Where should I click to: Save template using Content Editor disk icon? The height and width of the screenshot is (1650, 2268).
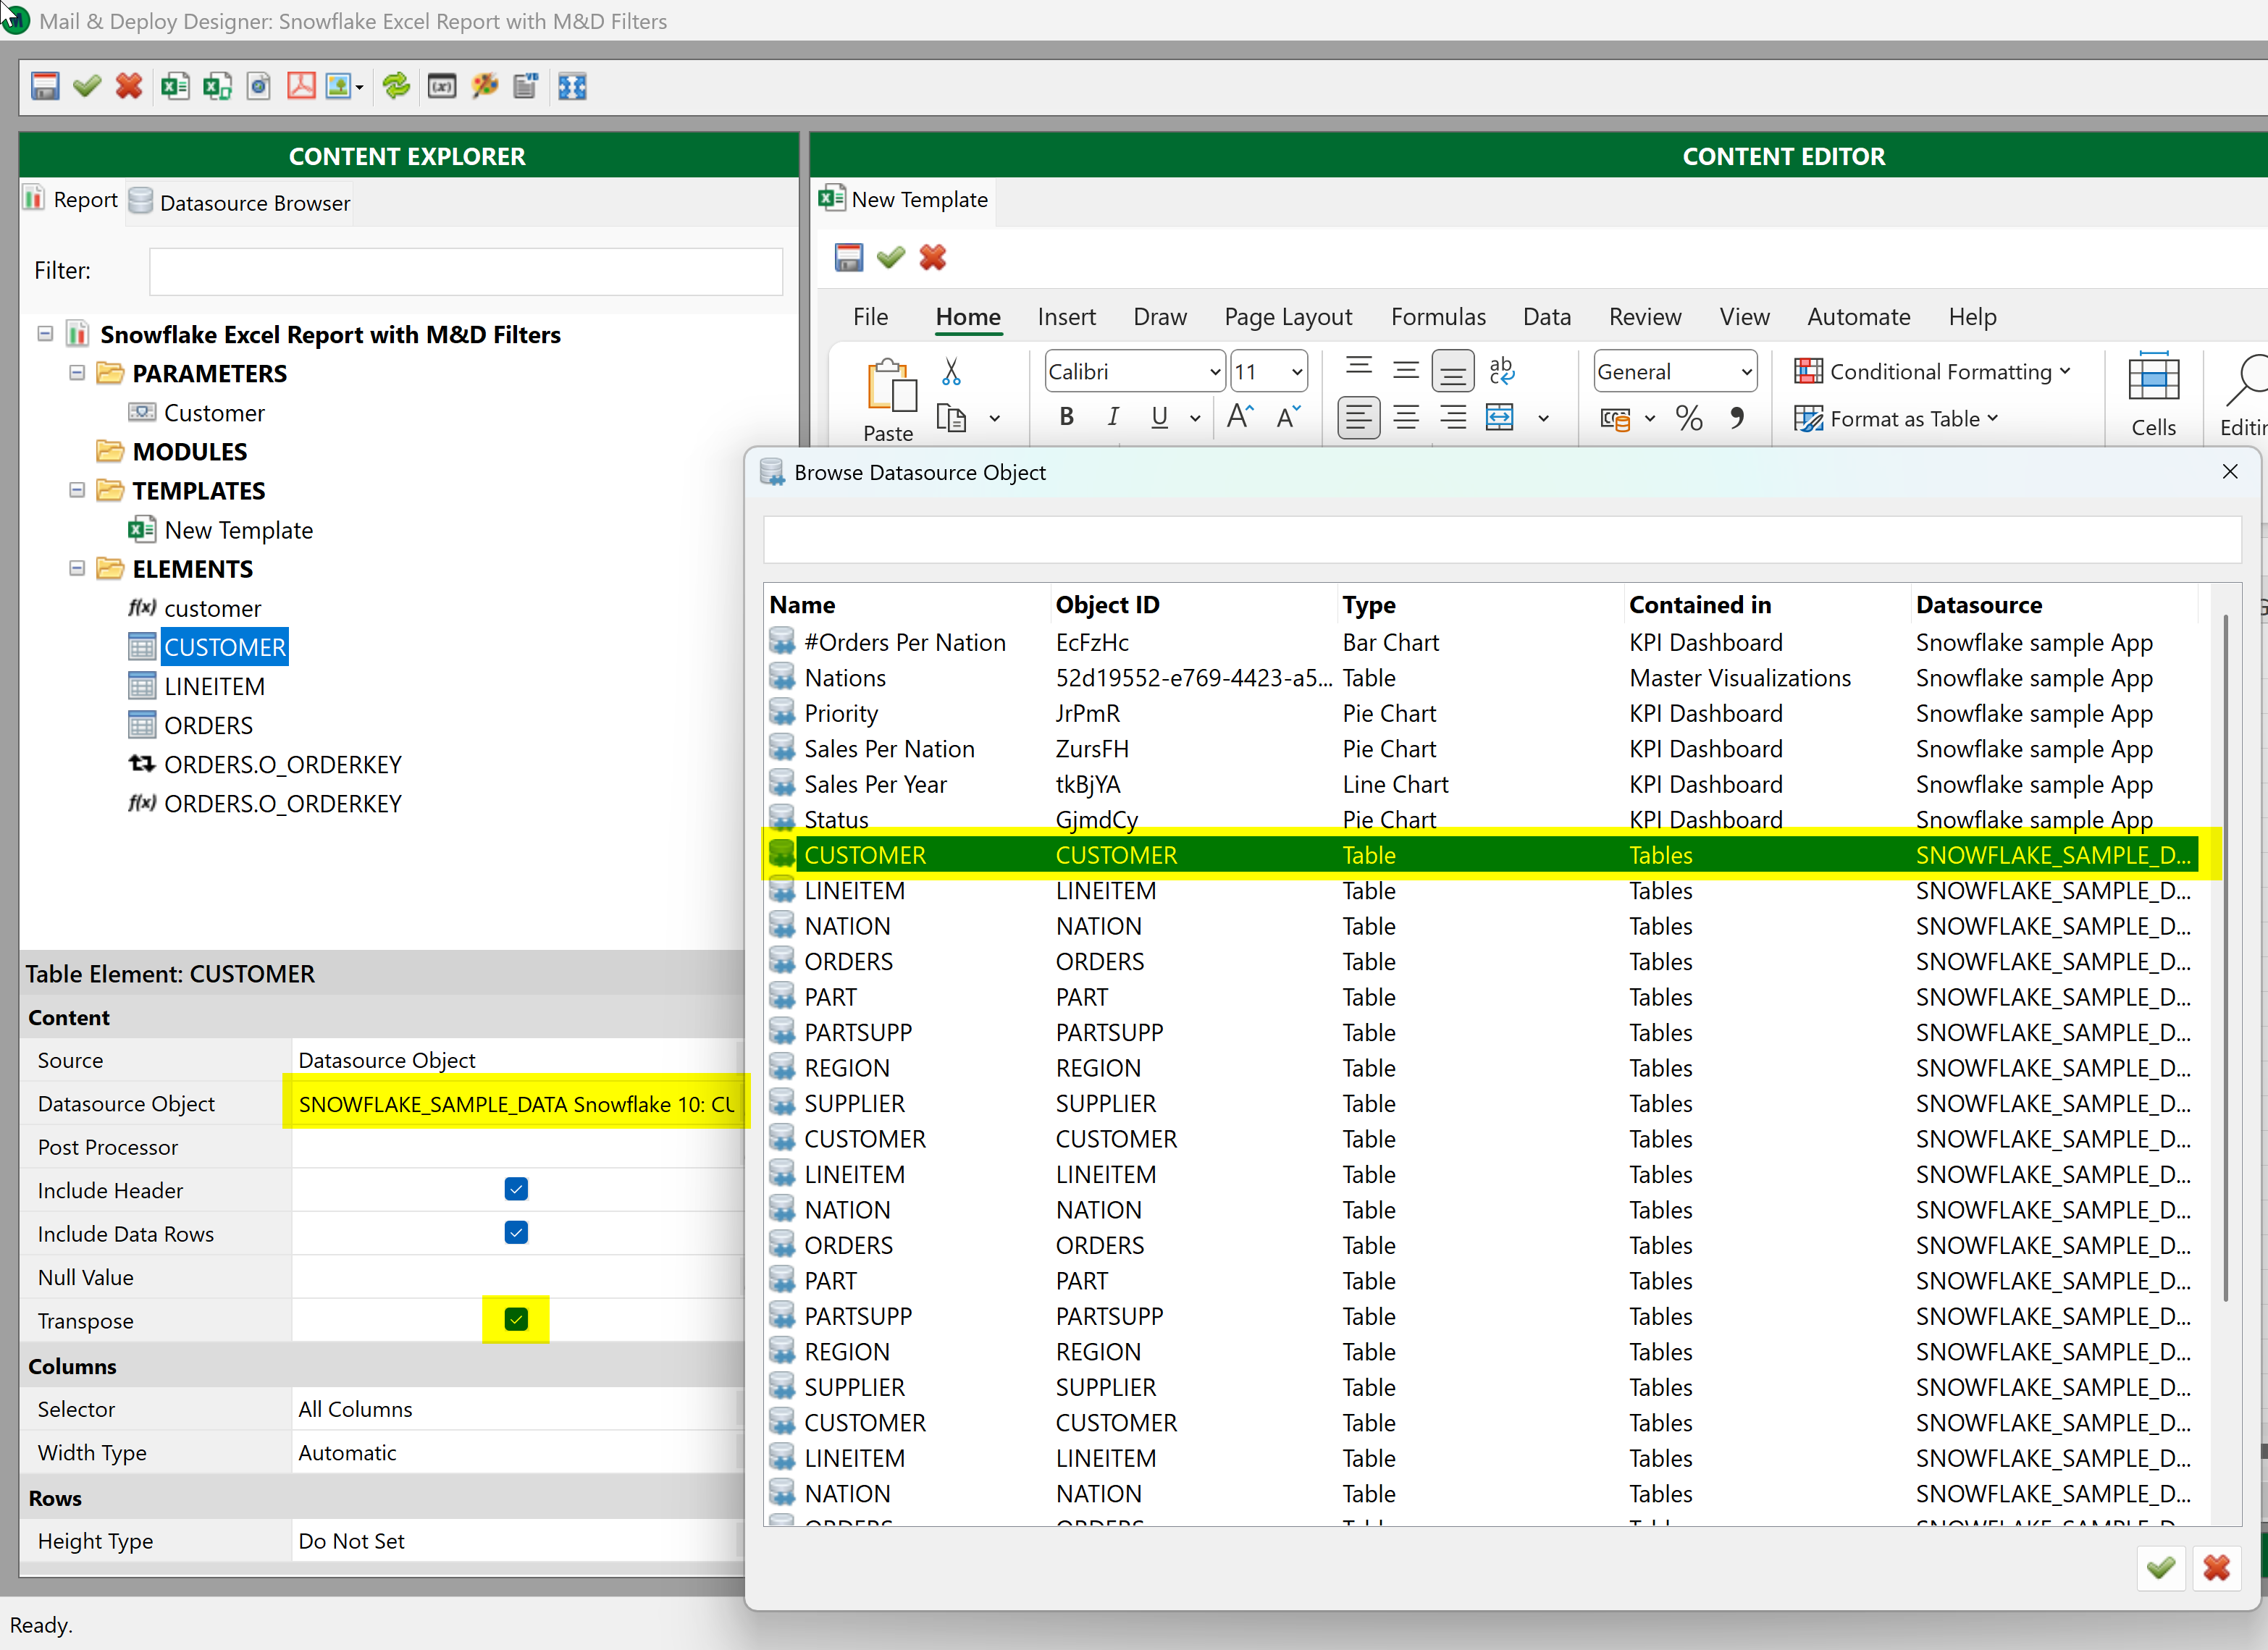(849, 257)
